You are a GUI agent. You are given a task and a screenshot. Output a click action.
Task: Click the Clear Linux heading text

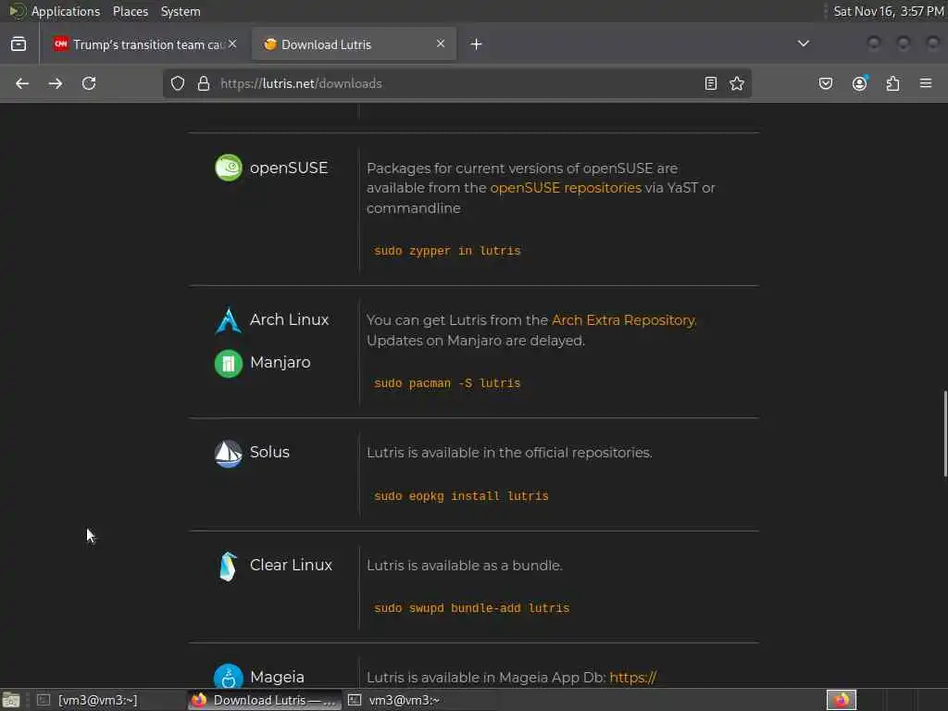(x=291, y=565)
